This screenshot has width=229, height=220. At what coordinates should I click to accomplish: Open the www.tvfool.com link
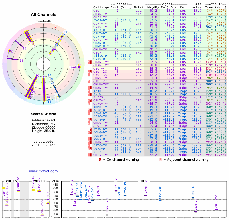pos(43,171)
